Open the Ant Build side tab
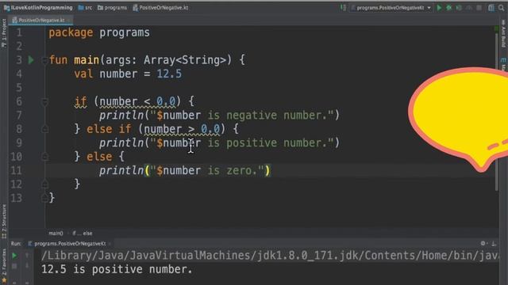Screen dimensions: 508x285 (503, 34)
